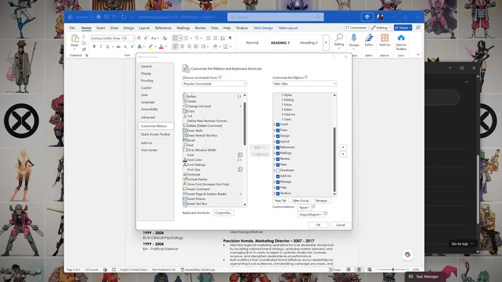Uncheck the Layout tab checkbox
The image size is (502, 282).
tap(278, 142)
